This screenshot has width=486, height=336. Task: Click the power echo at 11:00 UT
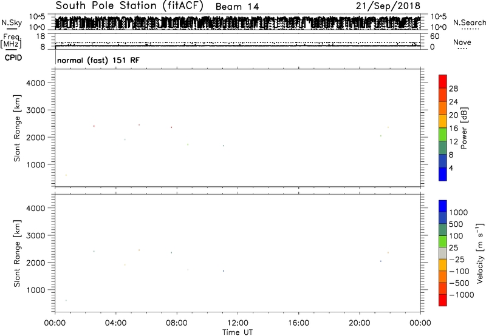click(x=223, y=146)
